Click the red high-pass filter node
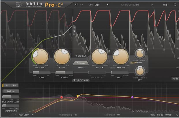The height and width of the screenshot is (118, 179). click(61, 97)
